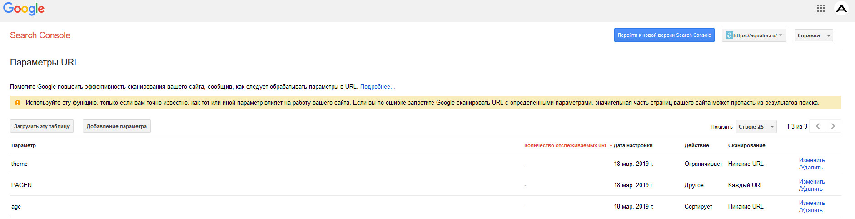This screenshot has height=219, width=855.
Task: Open the Строк: 25 rows dropdown
Action: pyautogui.click(x=756, y=127)
